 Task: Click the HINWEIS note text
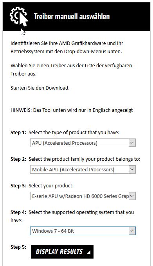click(72, 110)
